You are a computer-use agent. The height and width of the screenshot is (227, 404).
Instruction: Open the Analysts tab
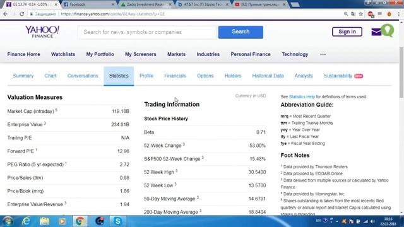[x=304, y=76]
